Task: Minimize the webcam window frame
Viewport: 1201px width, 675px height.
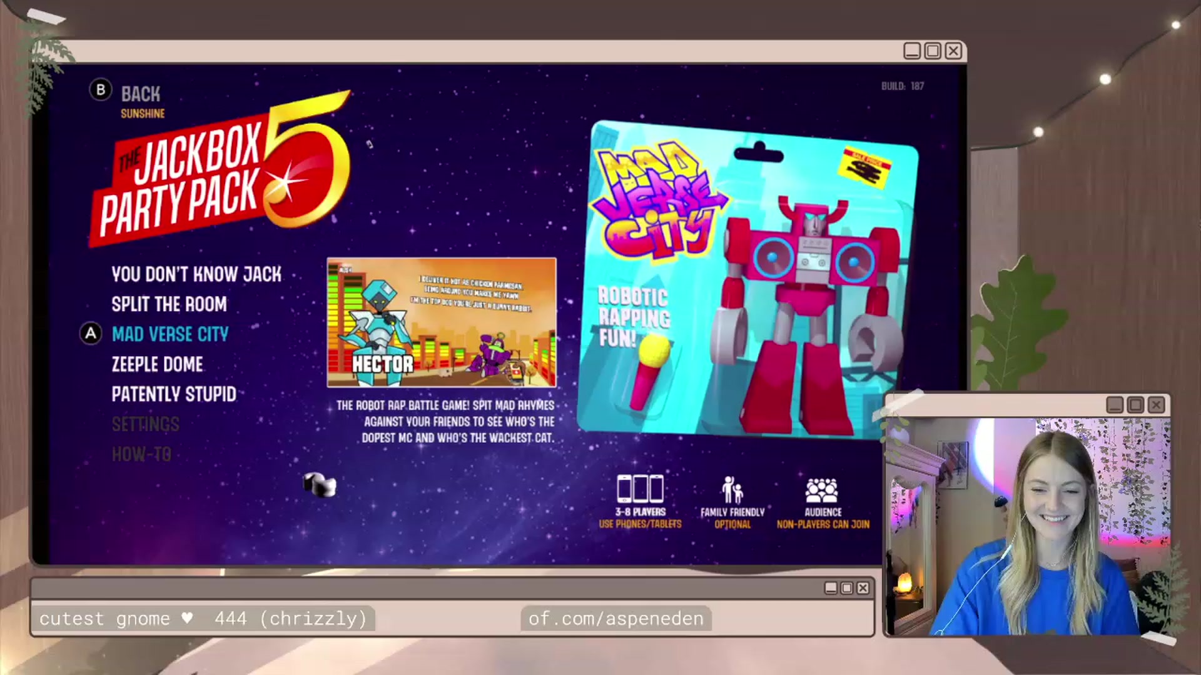Action: (x=1115, y=405)
